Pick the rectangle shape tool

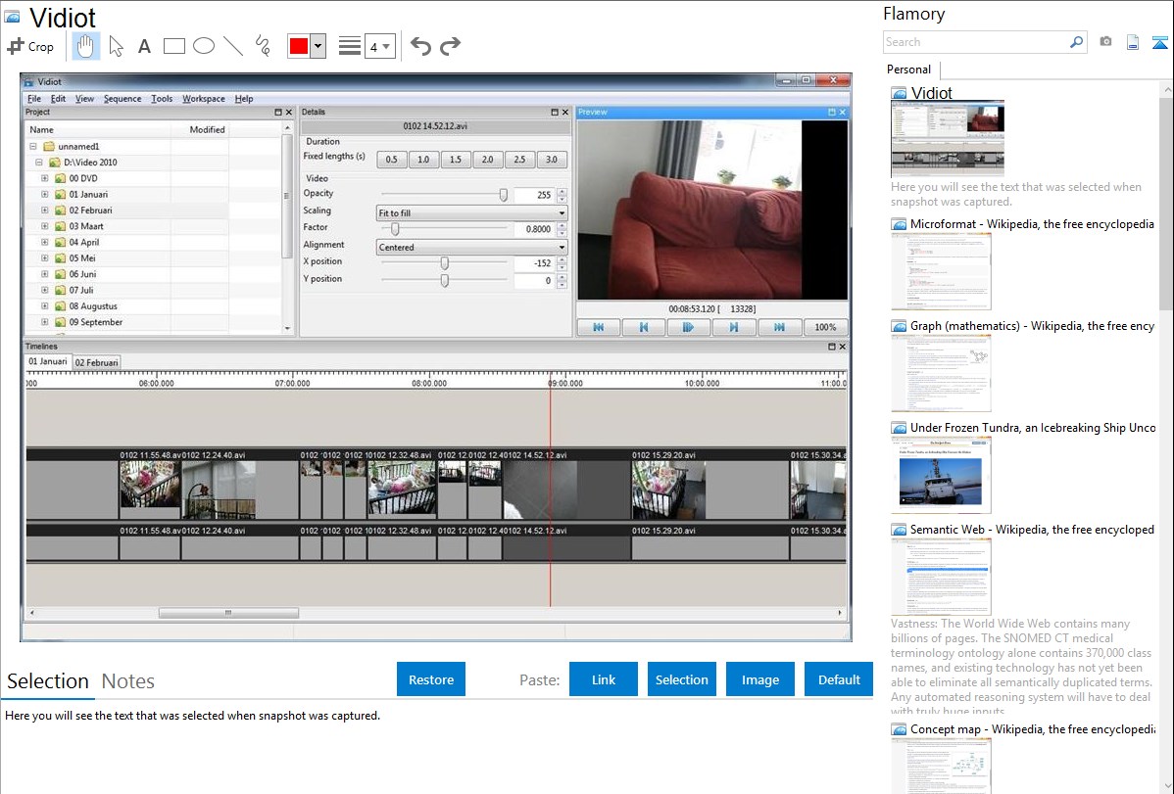pos(173,46)
